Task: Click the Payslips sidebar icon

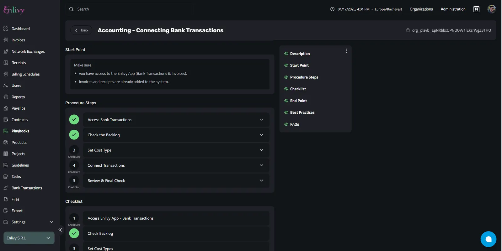Action: tap(6, 108)
